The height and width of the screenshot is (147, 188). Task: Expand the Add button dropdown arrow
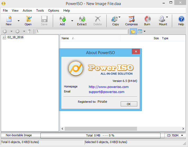tap(72, 21)
